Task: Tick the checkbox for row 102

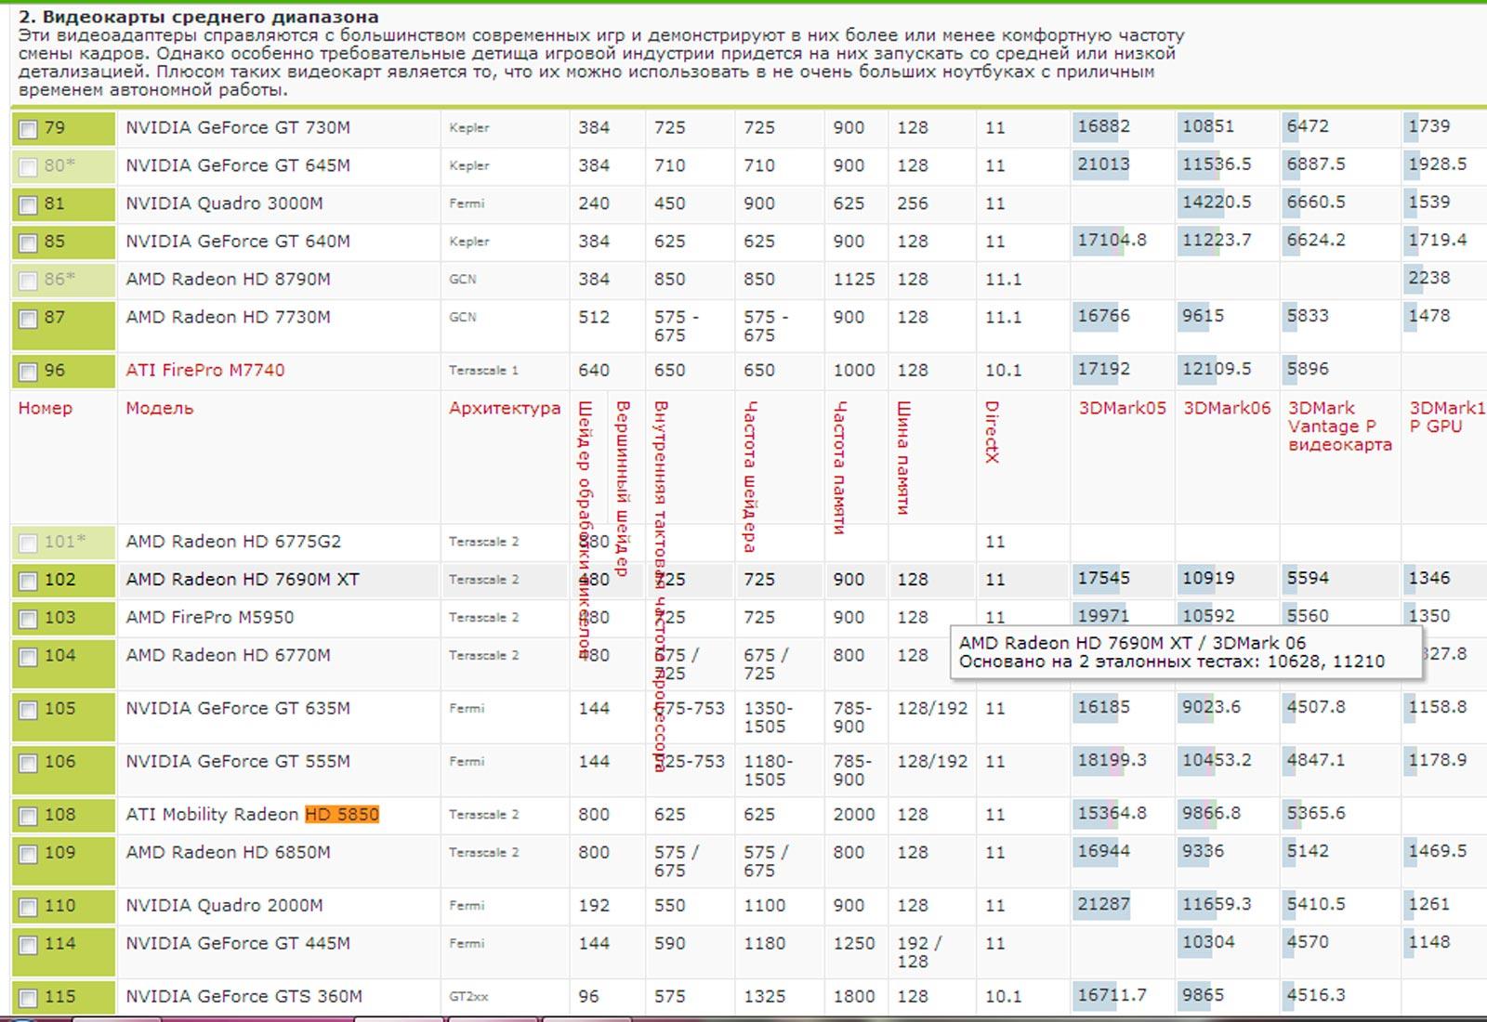Action: [28, 582]
